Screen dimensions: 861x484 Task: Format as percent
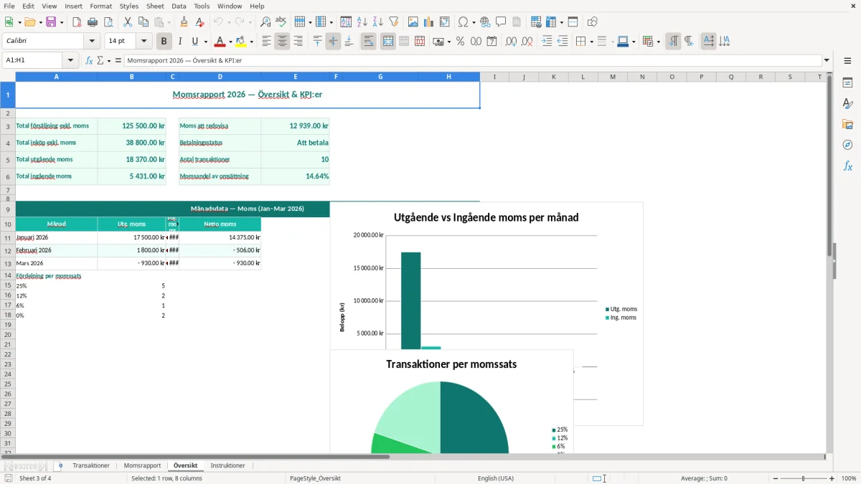pos(460,42)
